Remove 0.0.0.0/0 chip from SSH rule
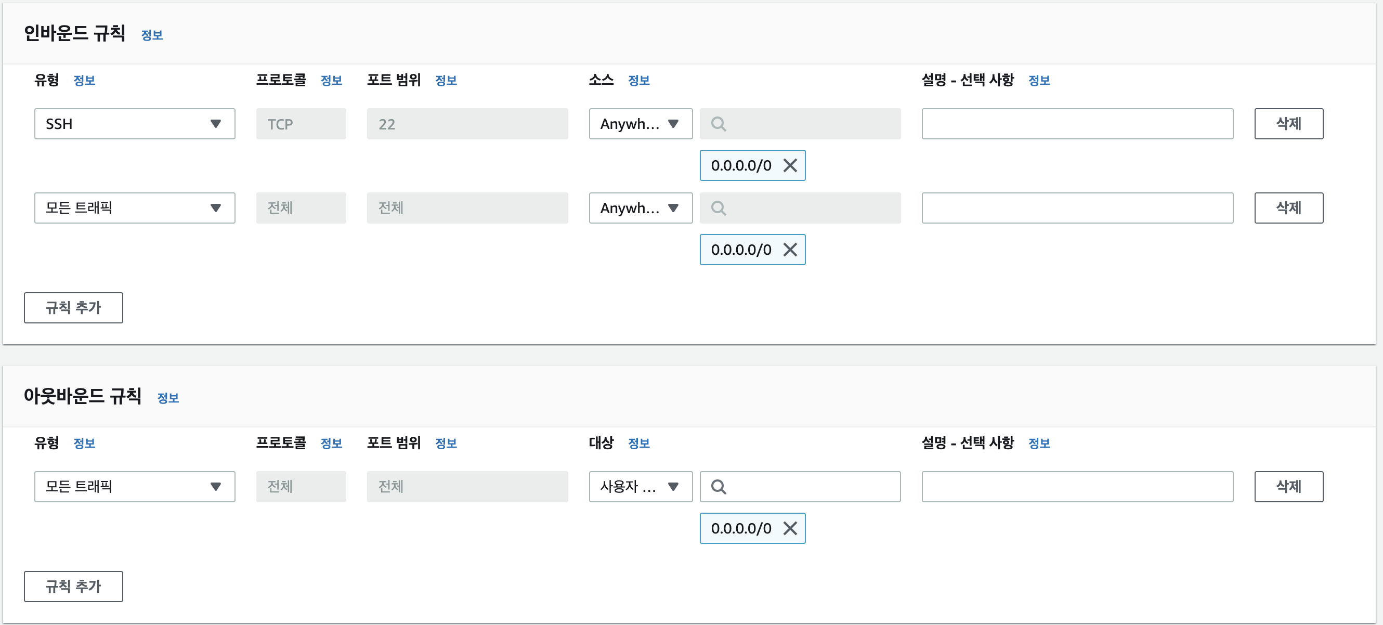This screenshot has width=1383, height=625. point(790,165)
